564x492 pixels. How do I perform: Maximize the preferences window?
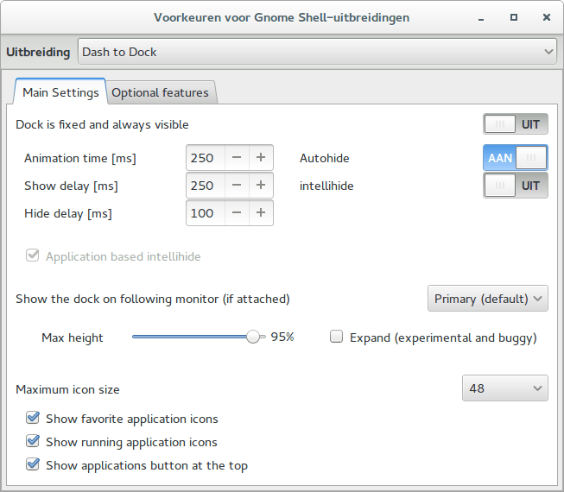click(514, 17)
